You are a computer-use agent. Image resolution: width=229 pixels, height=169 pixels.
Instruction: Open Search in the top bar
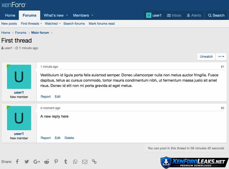(216, 15)
